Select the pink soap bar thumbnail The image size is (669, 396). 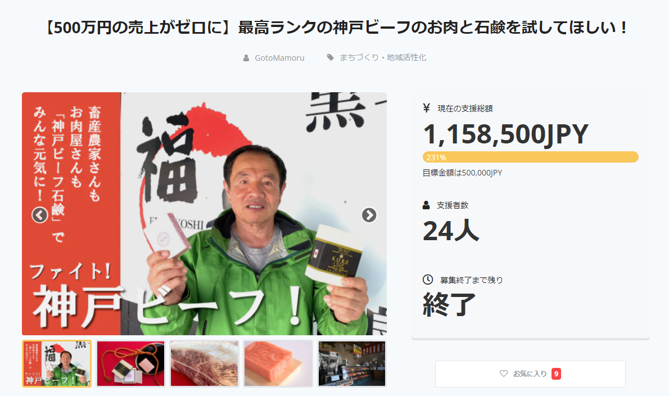coord(278,363)
